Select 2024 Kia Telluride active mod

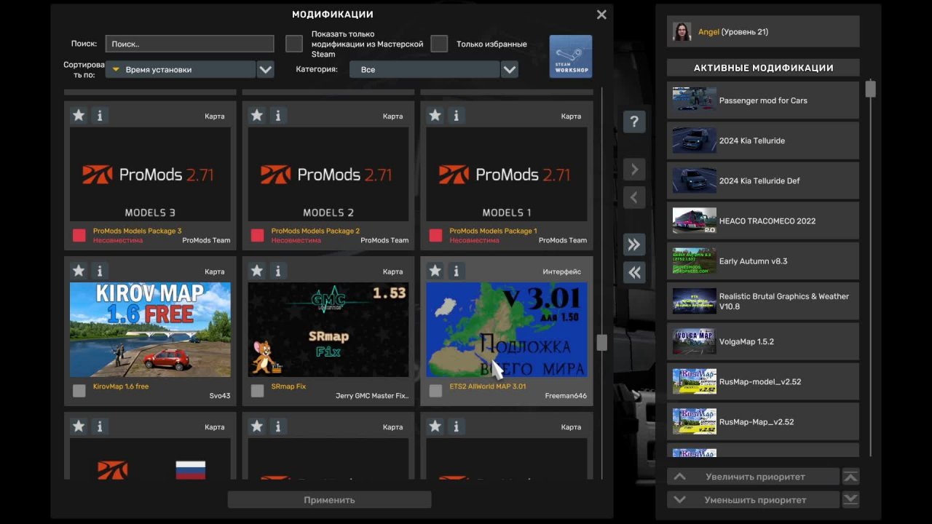(763, 140)
